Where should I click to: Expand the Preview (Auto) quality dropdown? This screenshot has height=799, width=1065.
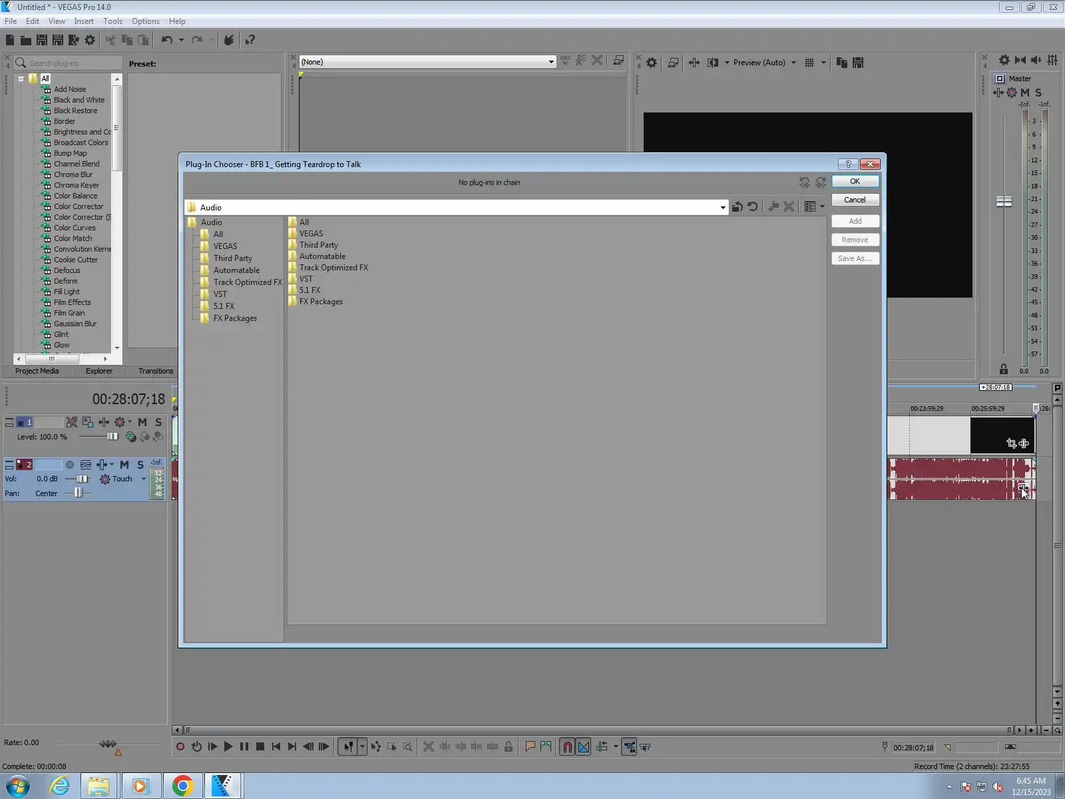click(x=793, y=63)
